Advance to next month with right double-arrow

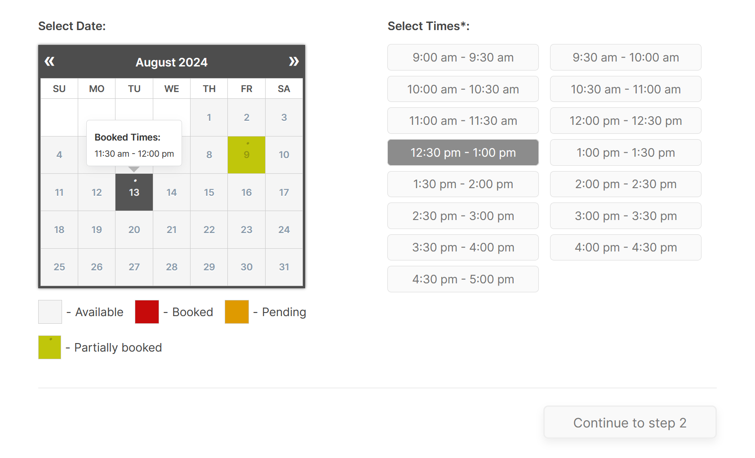[294, 62]
